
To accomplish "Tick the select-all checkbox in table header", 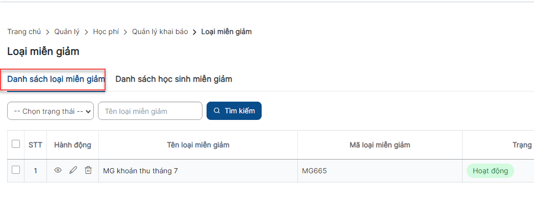I will [16, 144].
